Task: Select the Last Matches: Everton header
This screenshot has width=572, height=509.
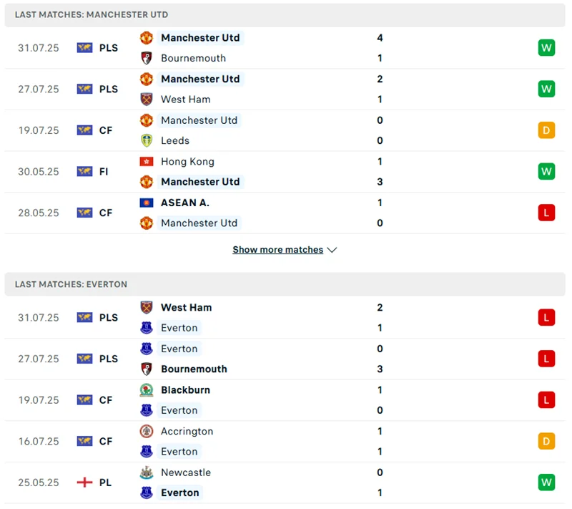Action: pyautogui.click(x=71, y=284)
